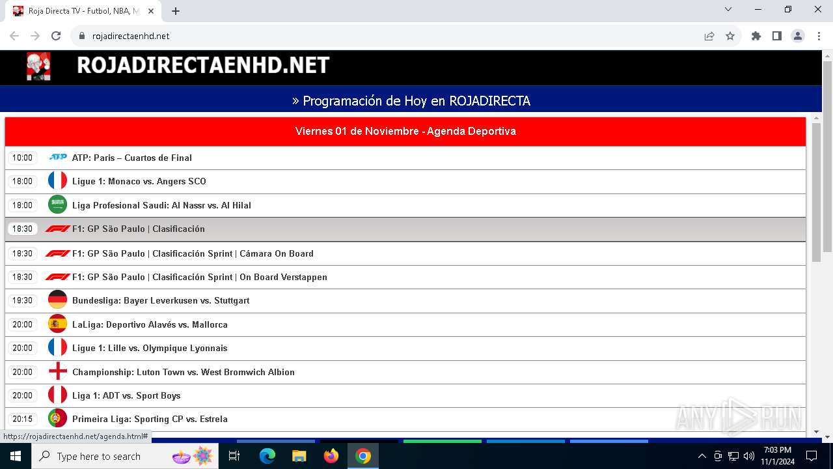The image size is (833, 469).
Task: Open Ligue 1: Monaco vs. Angers SCO
Action: (139, 181)
